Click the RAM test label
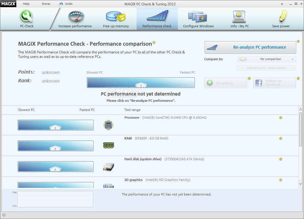This screenshot has height=219, width=304. pyautogui.click(x=128, y=138)
